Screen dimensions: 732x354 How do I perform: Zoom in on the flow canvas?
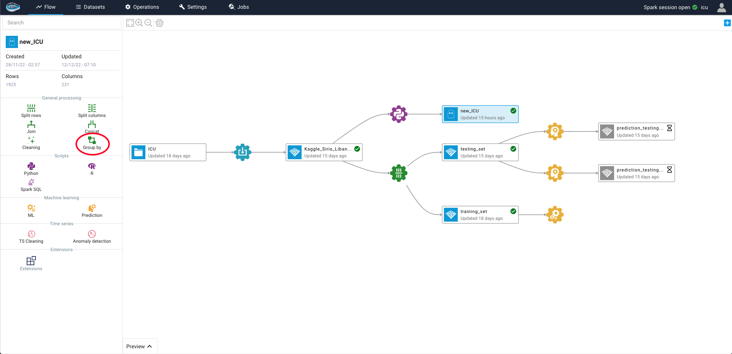tap(139, 23)
